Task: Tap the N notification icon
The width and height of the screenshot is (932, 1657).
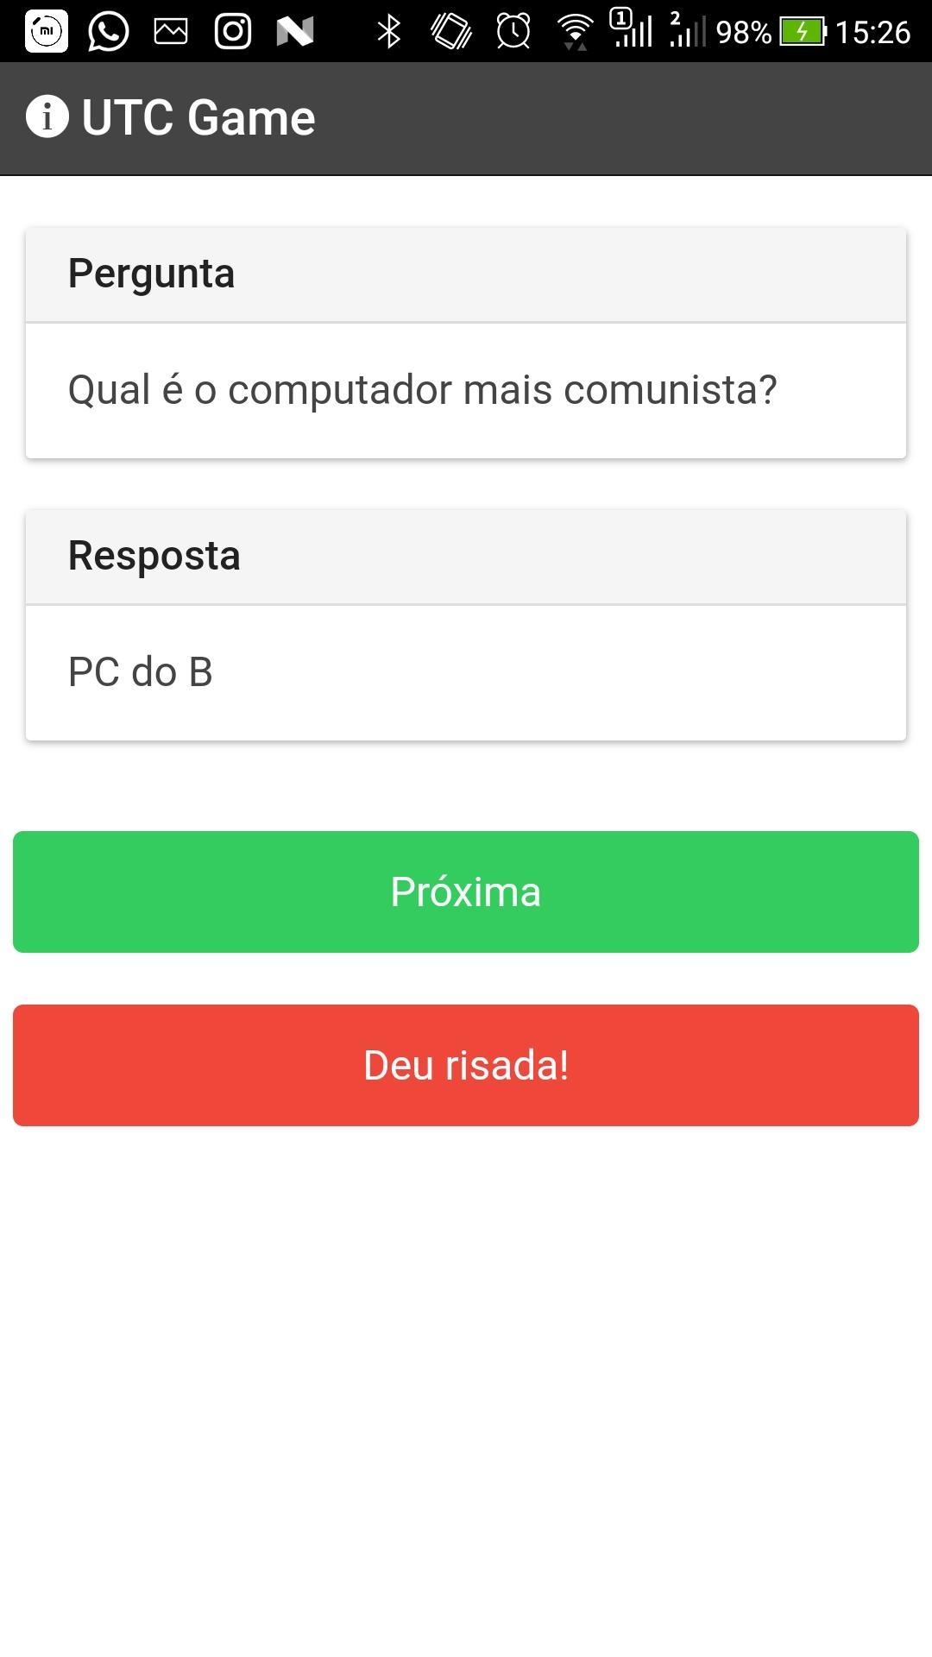Action: click(293, 31)
